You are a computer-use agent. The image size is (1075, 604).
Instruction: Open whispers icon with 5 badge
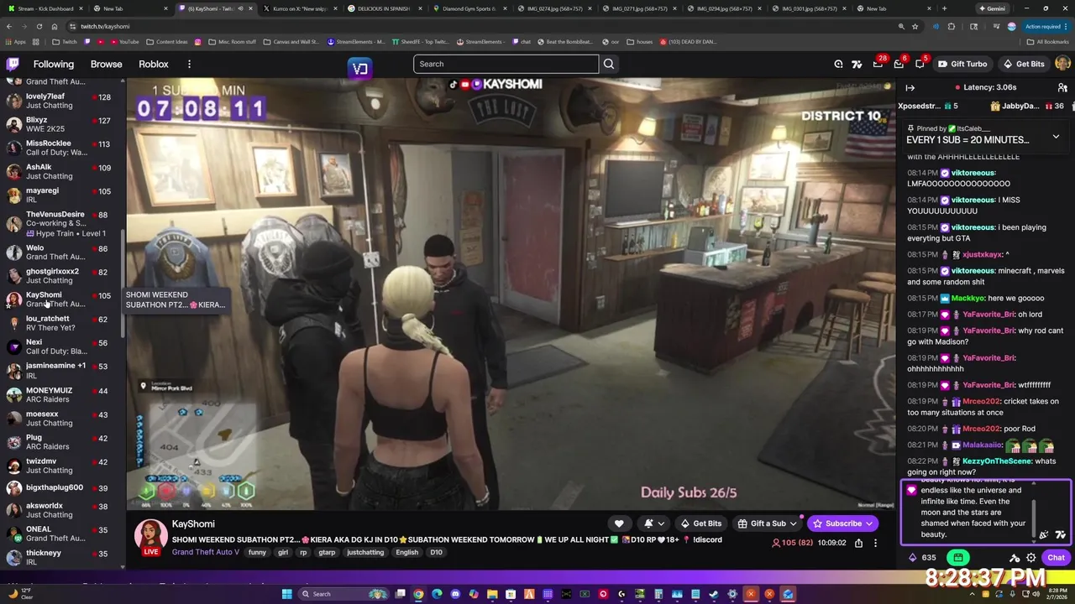pyautogui.click(x=920, y=64)
